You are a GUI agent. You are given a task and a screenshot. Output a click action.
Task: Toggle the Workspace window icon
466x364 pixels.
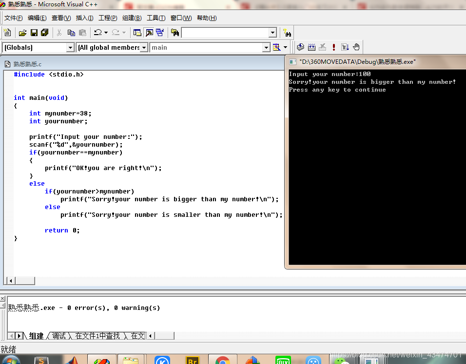point(137,32)
